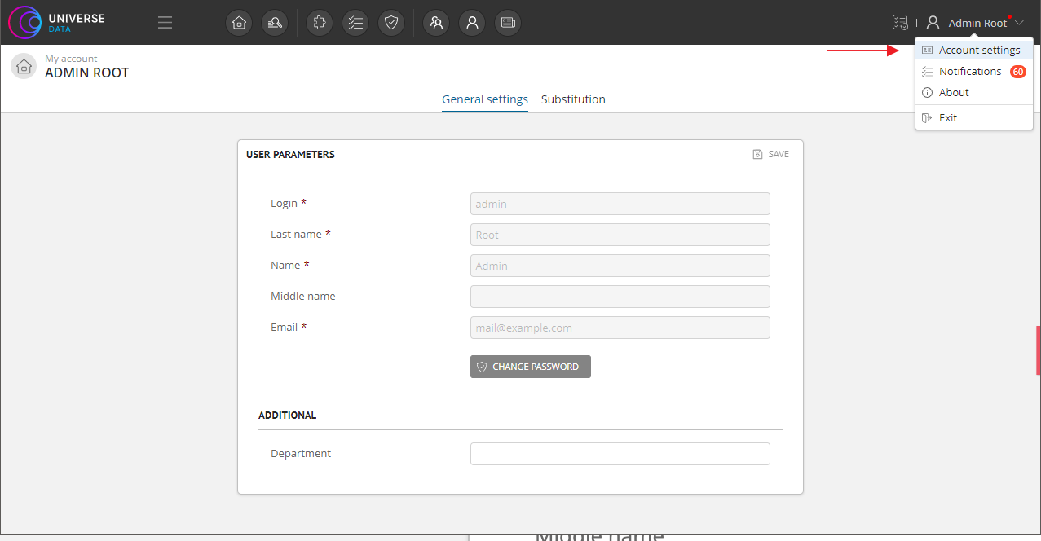Open Notifications from user menu
The width and height of the screenshot is (1041, 541).
[974, 71]
